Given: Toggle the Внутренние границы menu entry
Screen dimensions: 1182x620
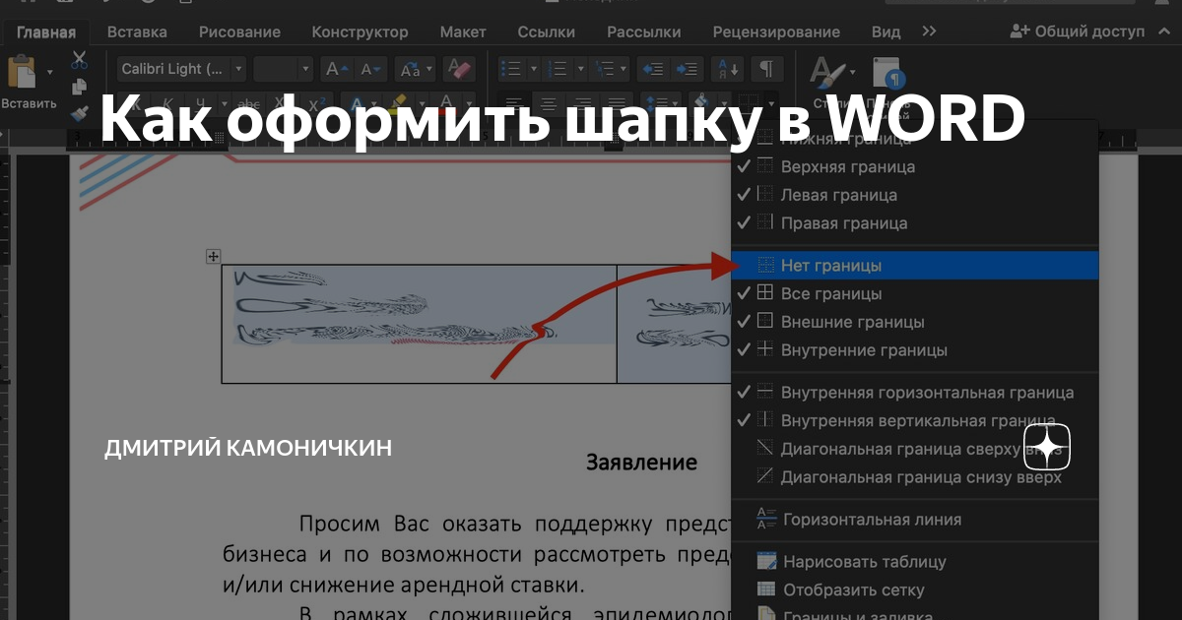Looking at the screenshot, I should (915, 349).
